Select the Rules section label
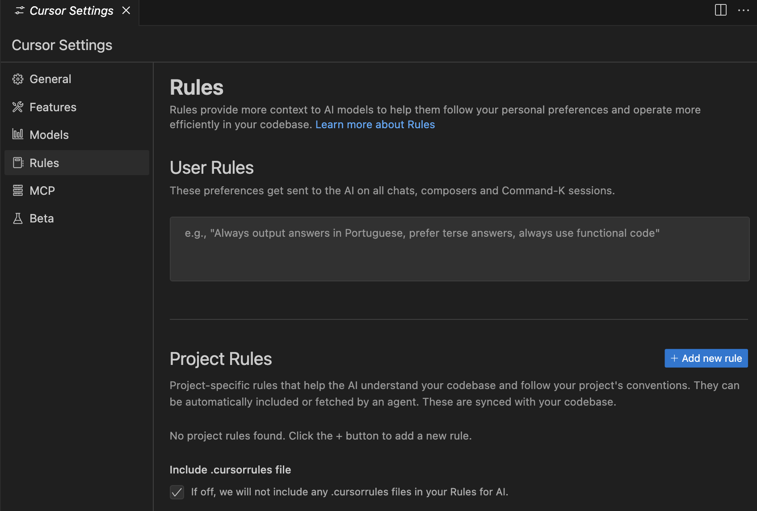 (x=44, y=163)
